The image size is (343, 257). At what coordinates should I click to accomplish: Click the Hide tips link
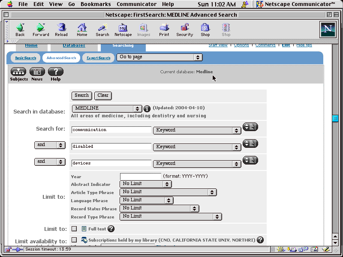click(x=304, y=45)
